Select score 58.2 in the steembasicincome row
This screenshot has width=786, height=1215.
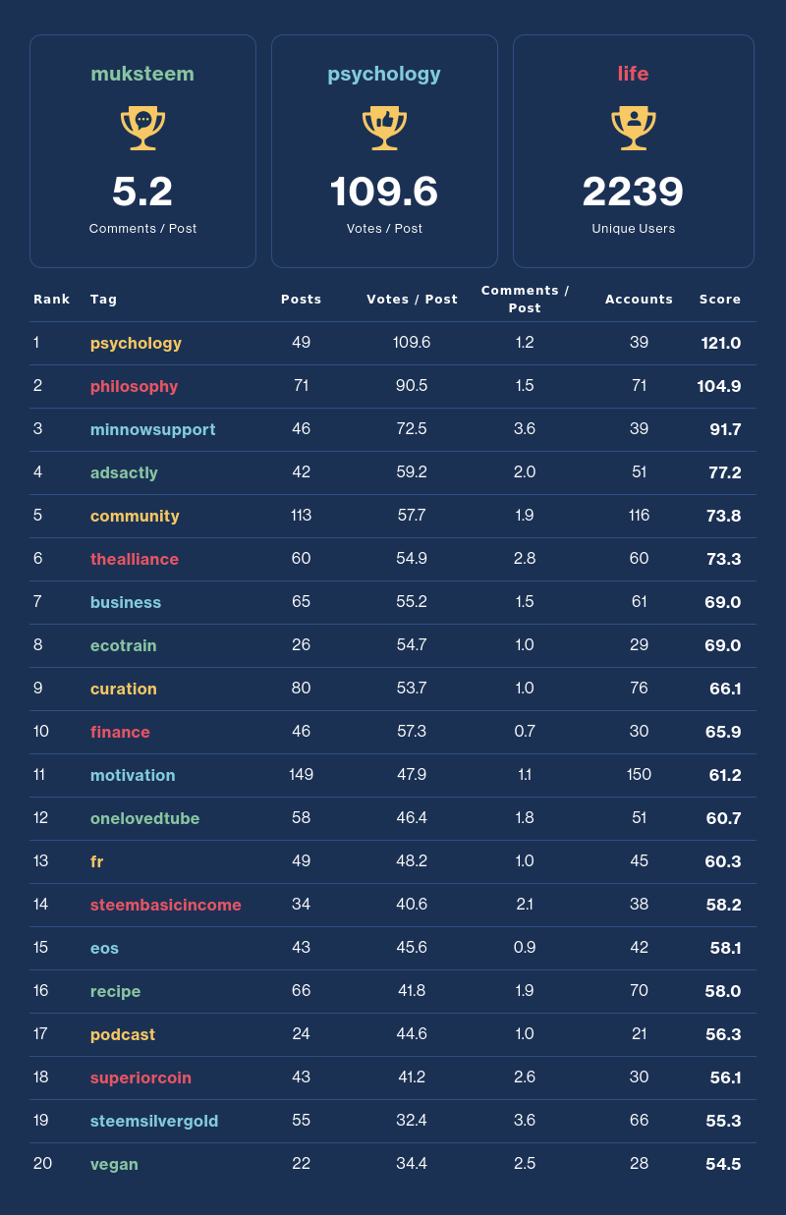pyautogui.click(x=724, y=906)
